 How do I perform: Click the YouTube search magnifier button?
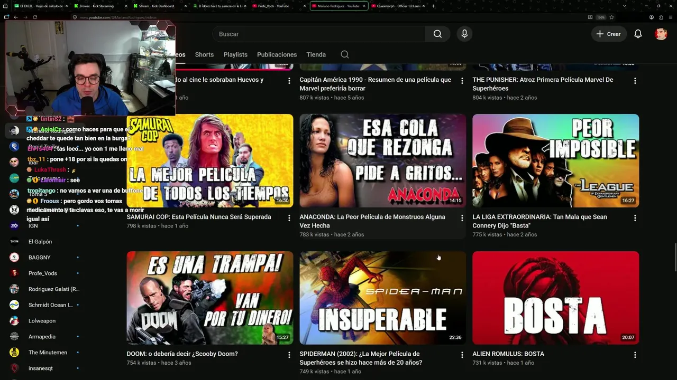(x=437, y=34)
